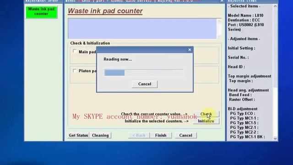Click the Check counter value button
Screen dimensions: 293x165
tap(206, 114)
